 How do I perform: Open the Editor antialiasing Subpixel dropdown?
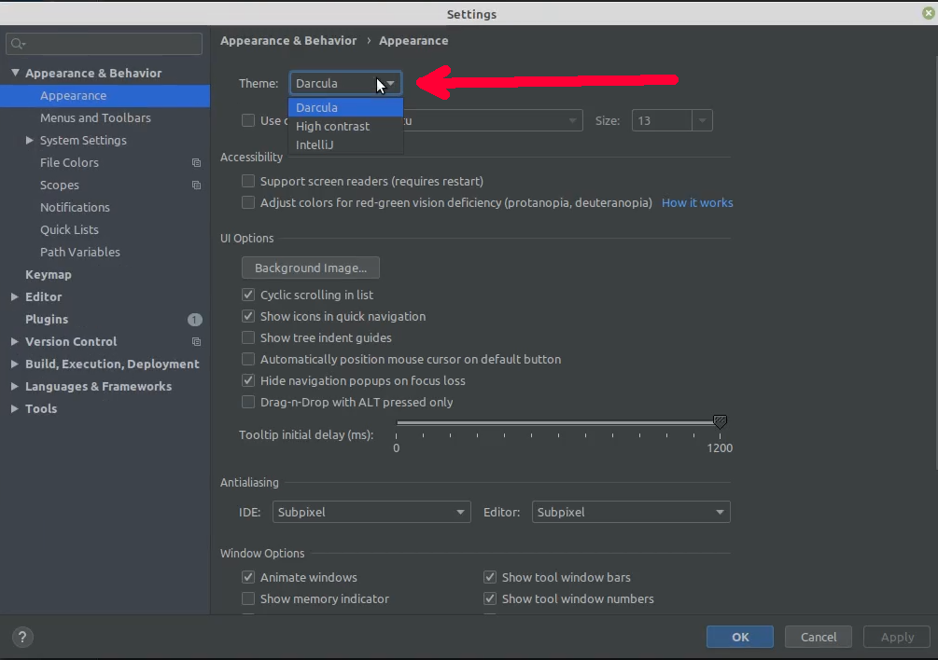(x=631, y=512)
